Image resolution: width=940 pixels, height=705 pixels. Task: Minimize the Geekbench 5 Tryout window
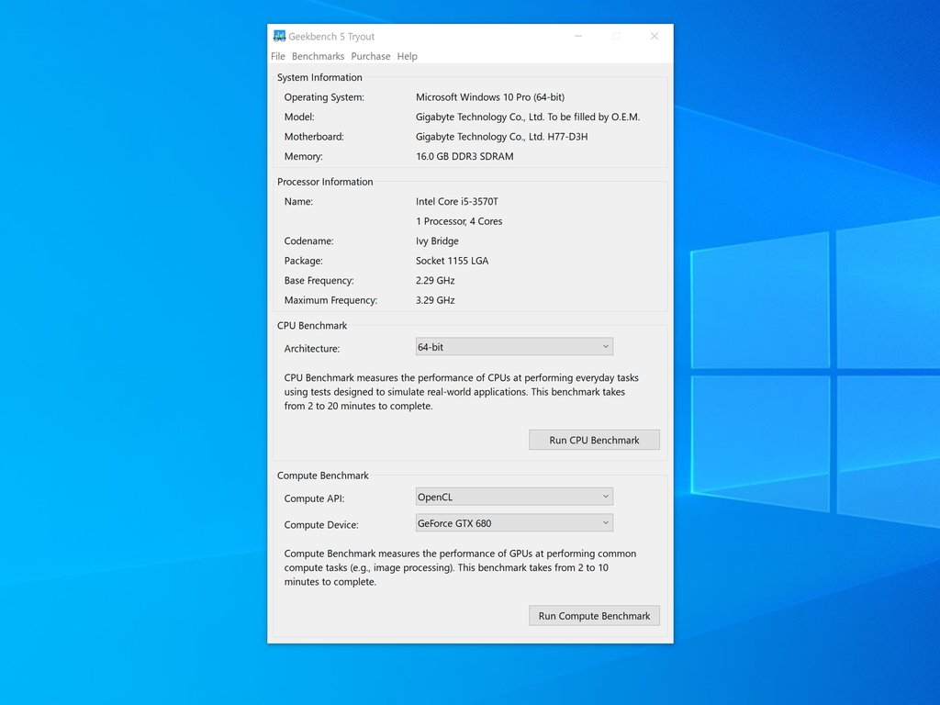577,36
